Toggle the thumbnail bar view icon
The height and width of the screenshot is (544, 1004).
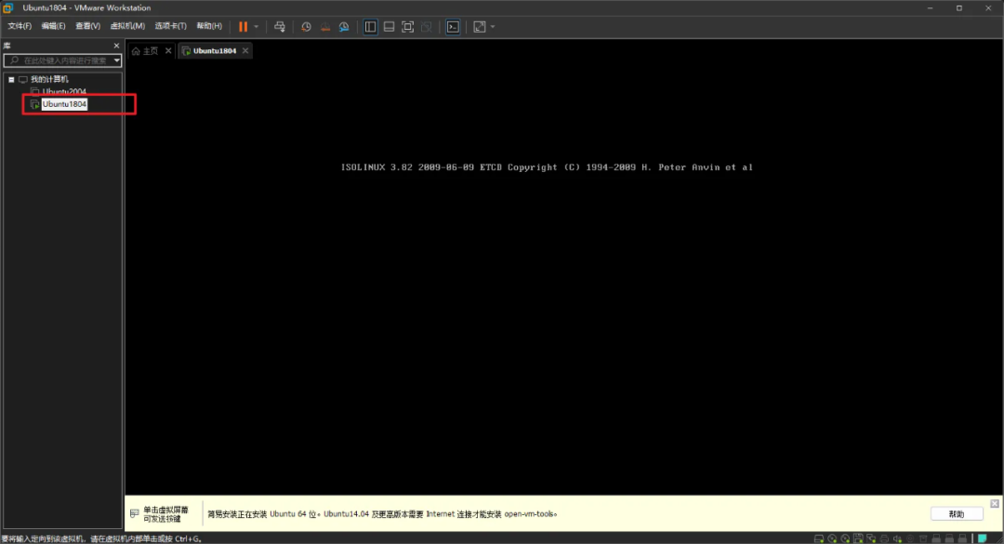pyautogui.click(x=389, y=26)
